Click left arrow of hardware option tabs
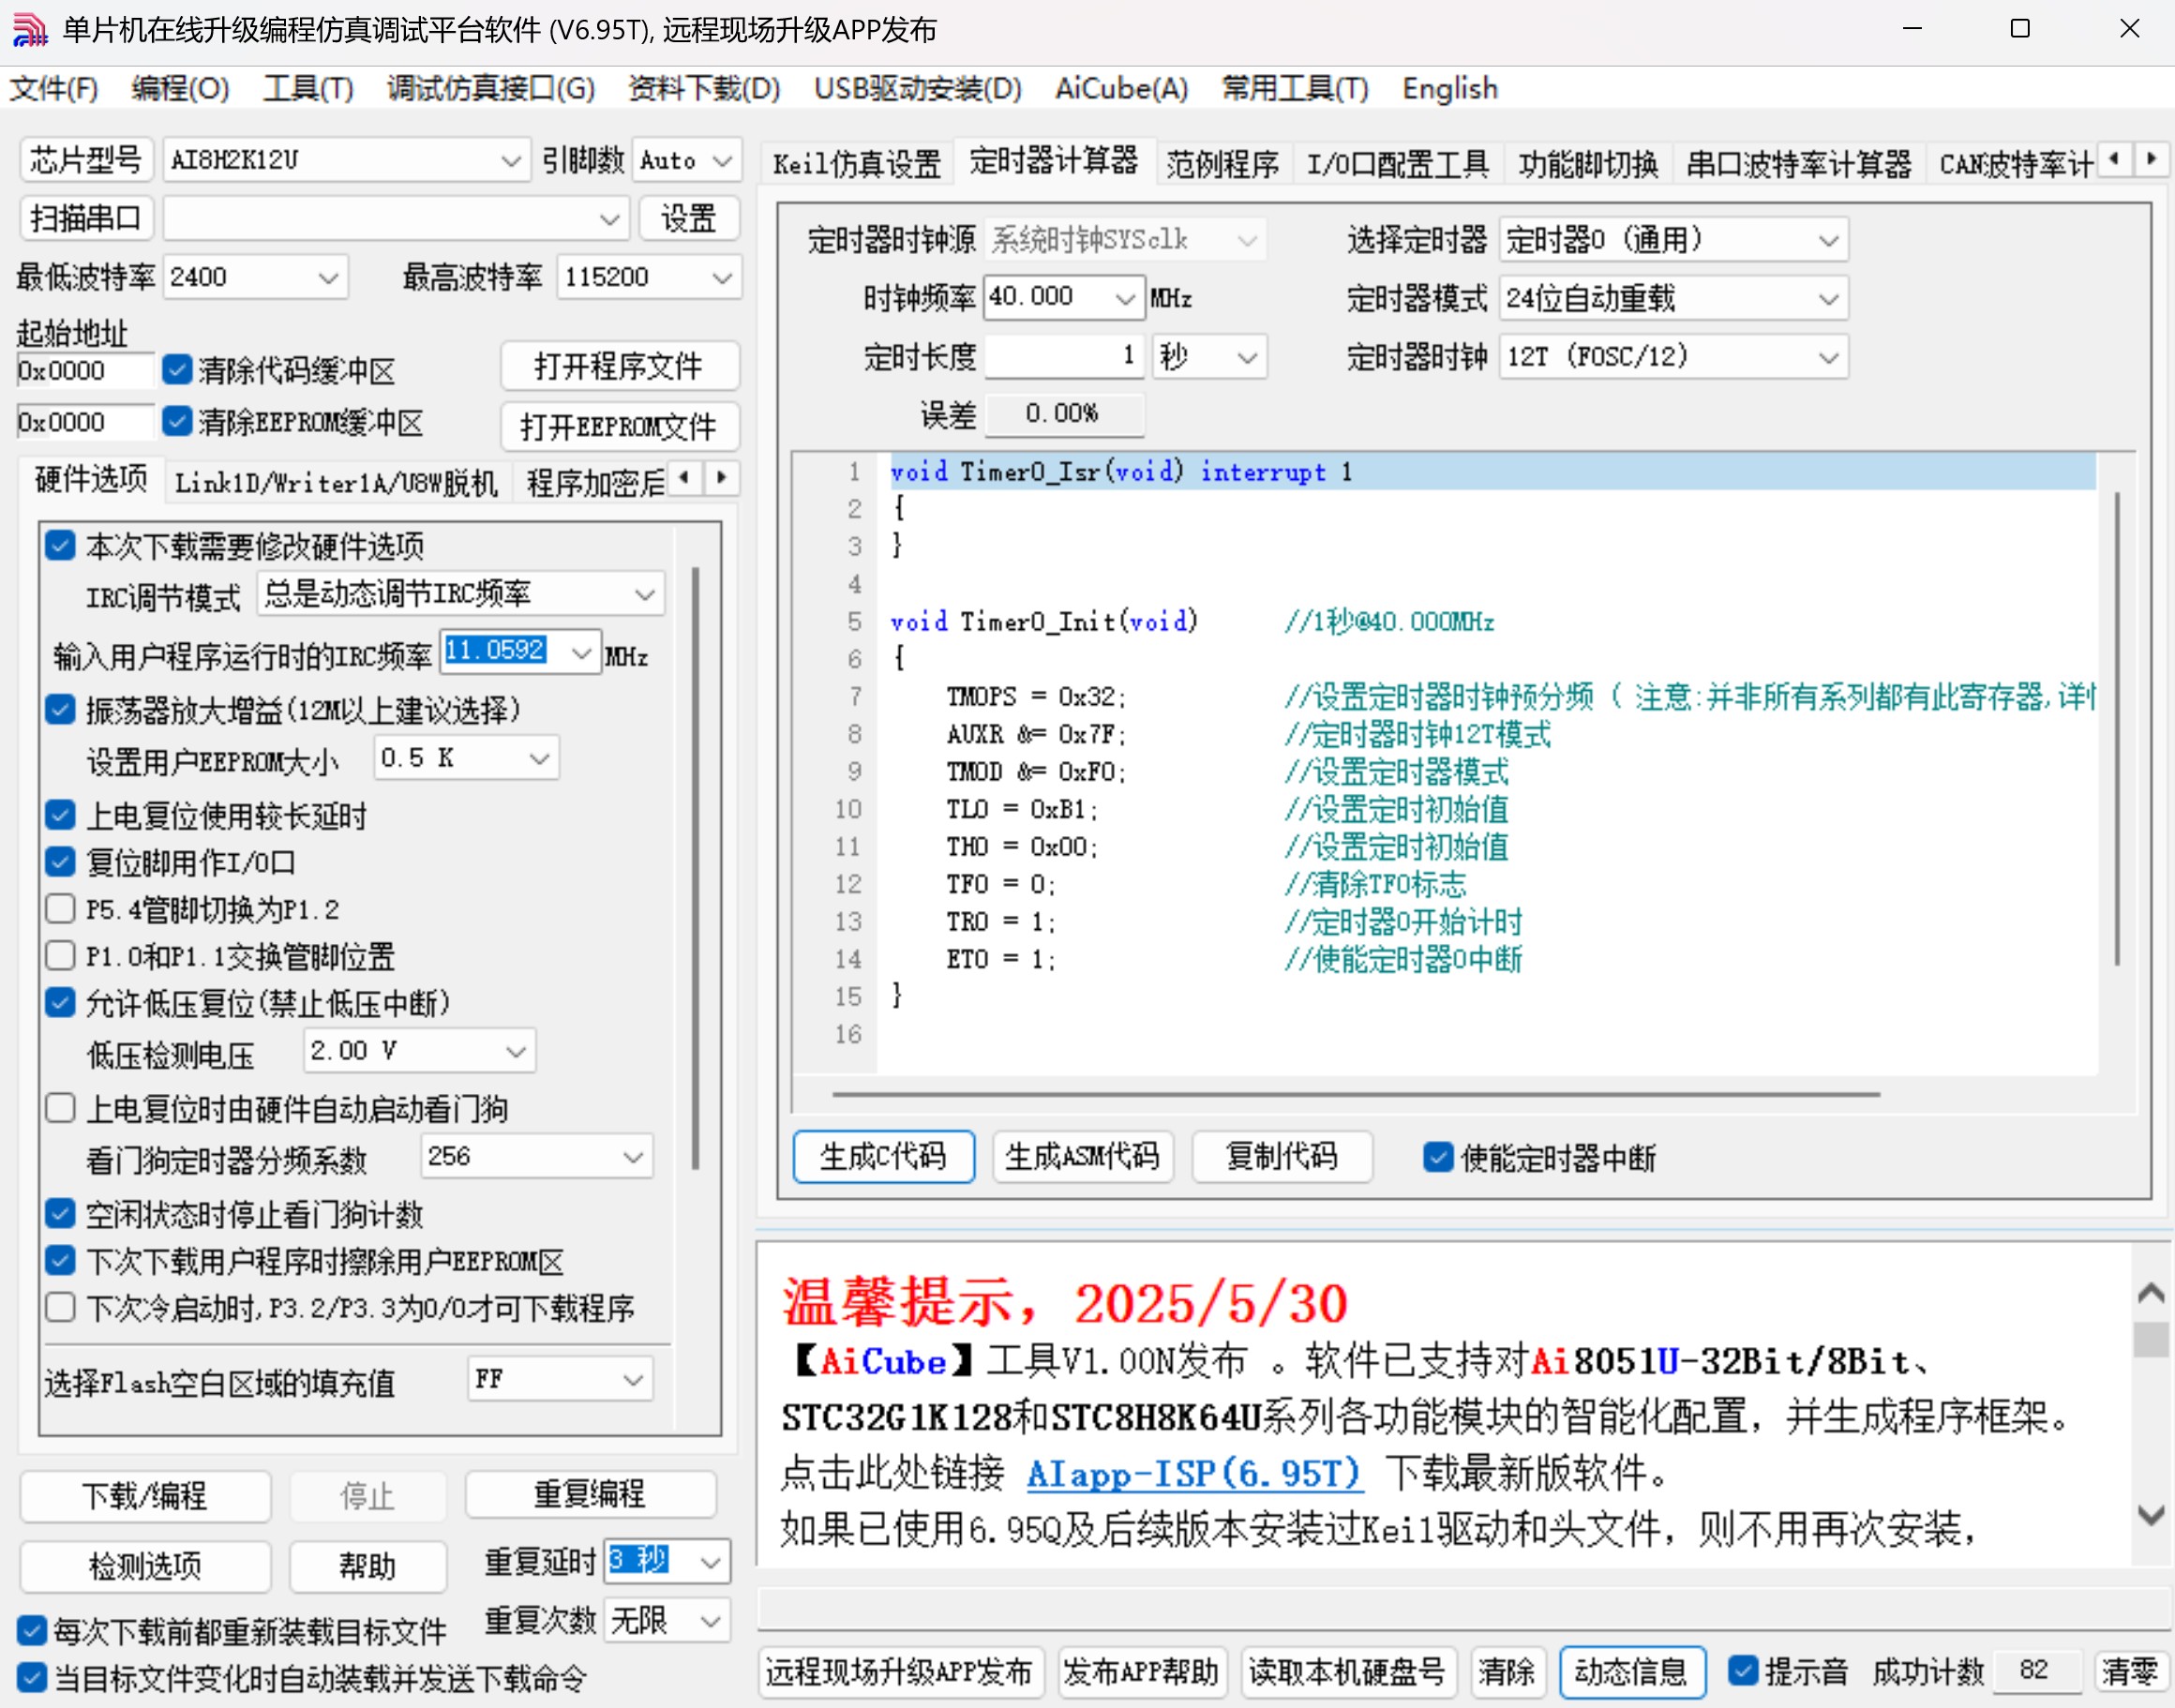Image resolution: width=2175 pixels, height=1708 pixels. 684,478
